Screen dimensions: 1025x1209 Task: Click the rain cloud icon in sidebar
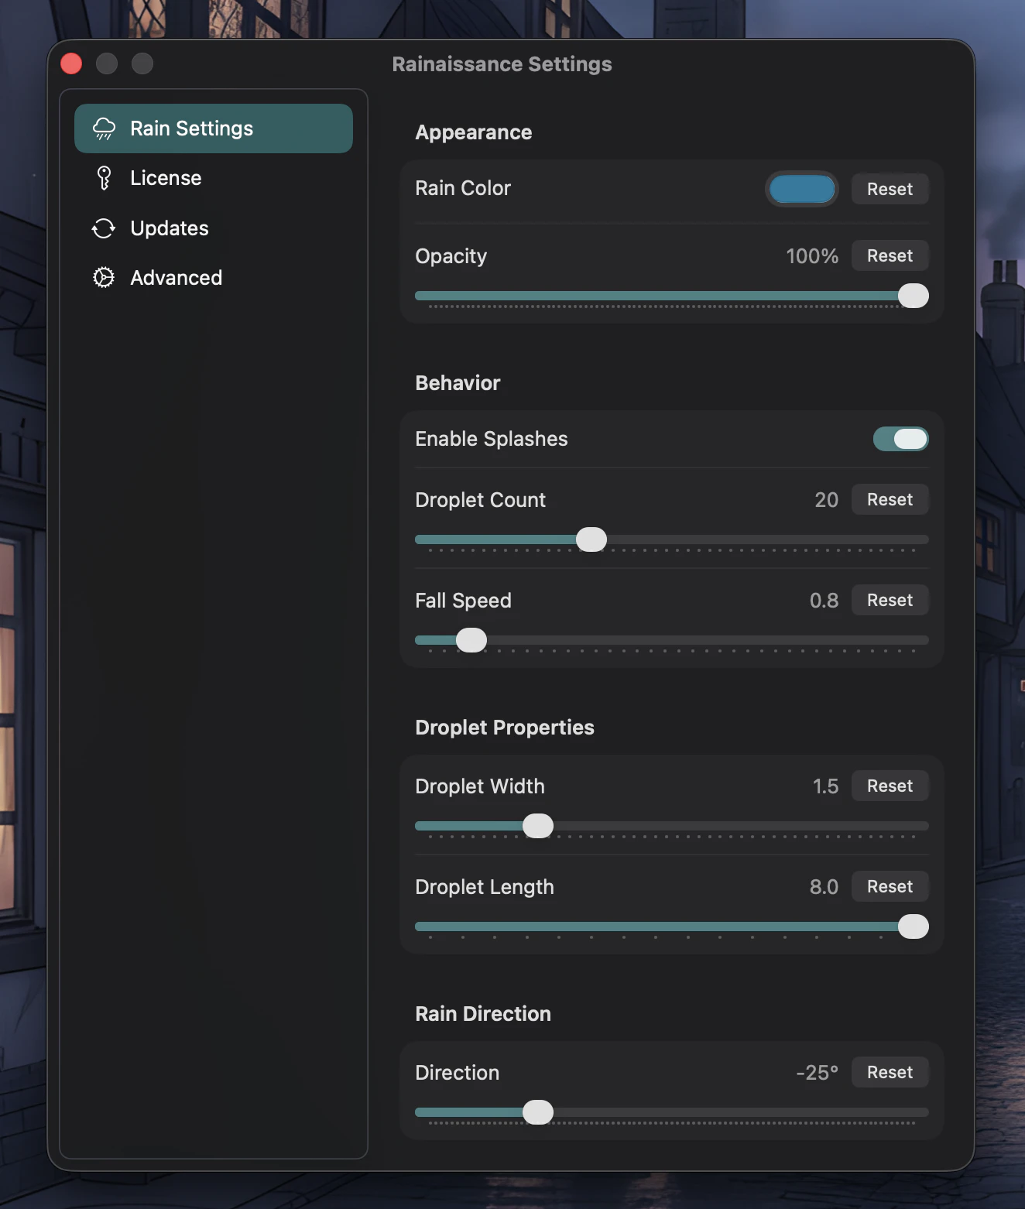[104, 128]
